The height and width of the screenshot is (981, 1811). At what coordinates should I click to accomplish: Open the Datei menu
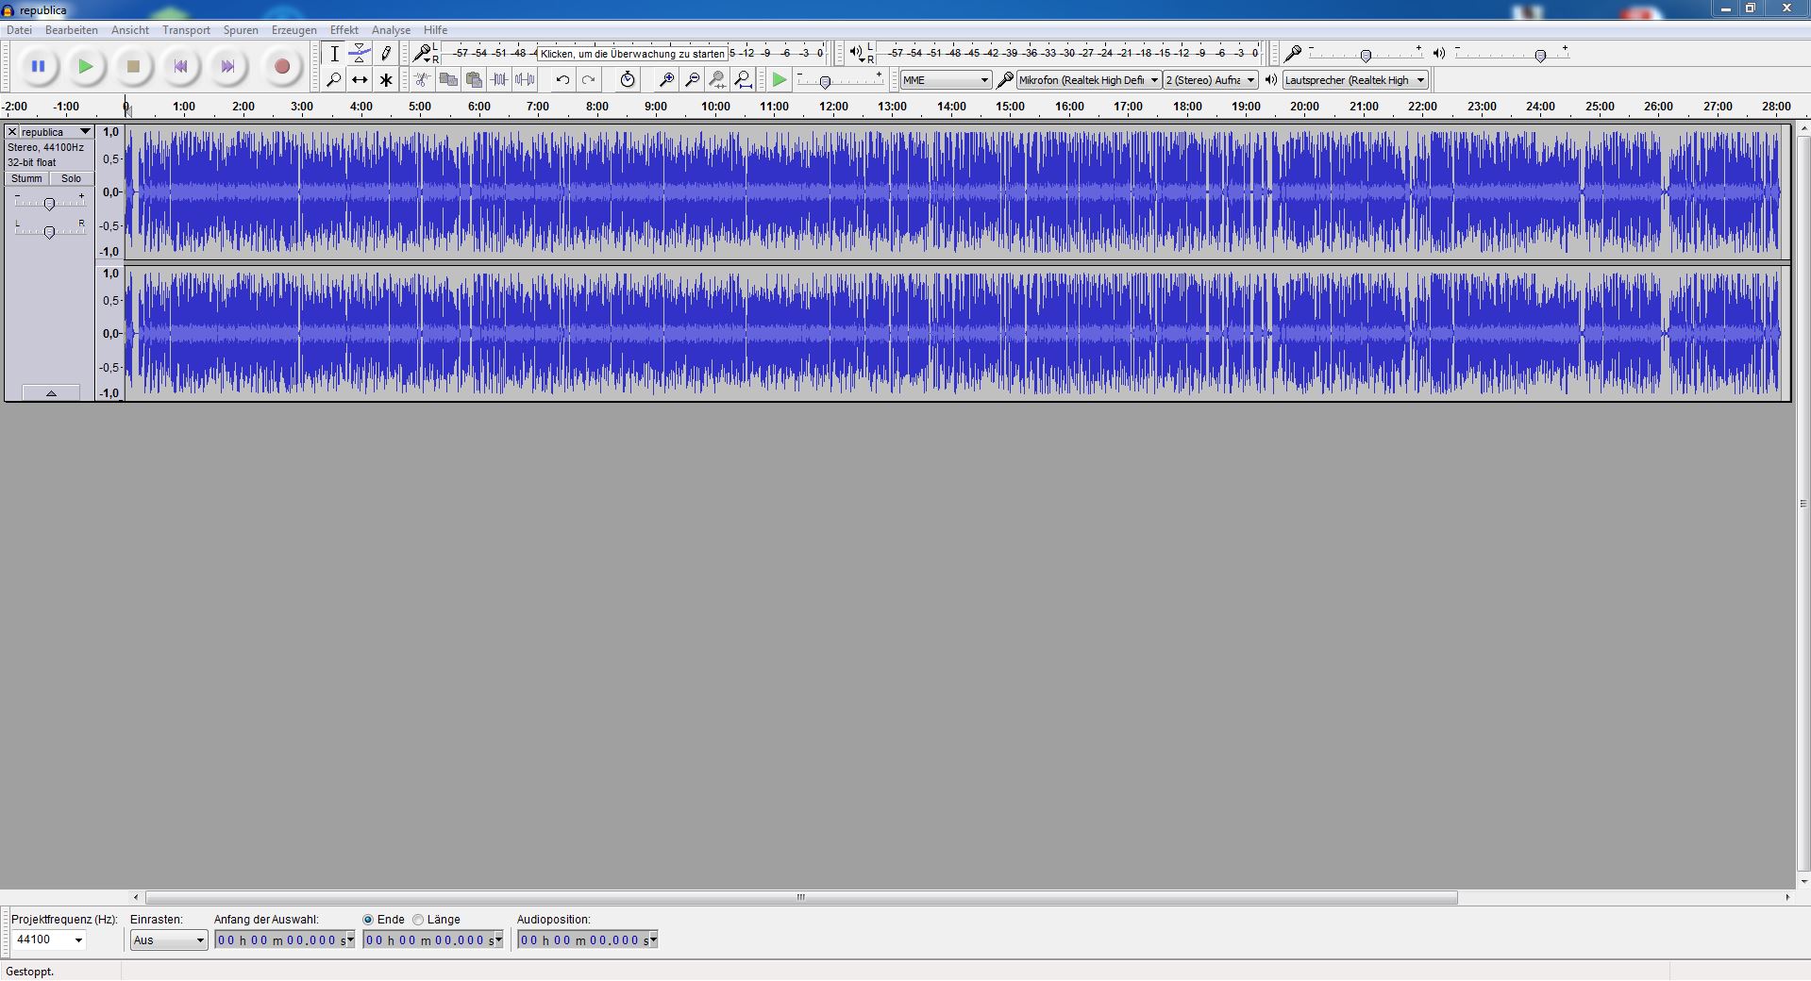[x=19, y=30]
